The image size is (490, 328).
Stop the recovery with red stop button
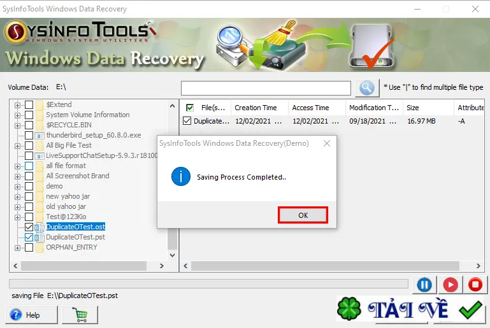475,285
